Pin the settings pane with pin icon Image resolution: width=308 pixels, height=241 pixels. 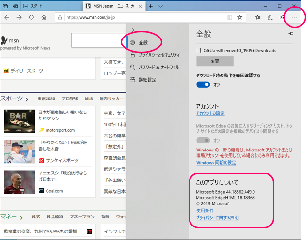click(291, 33)
